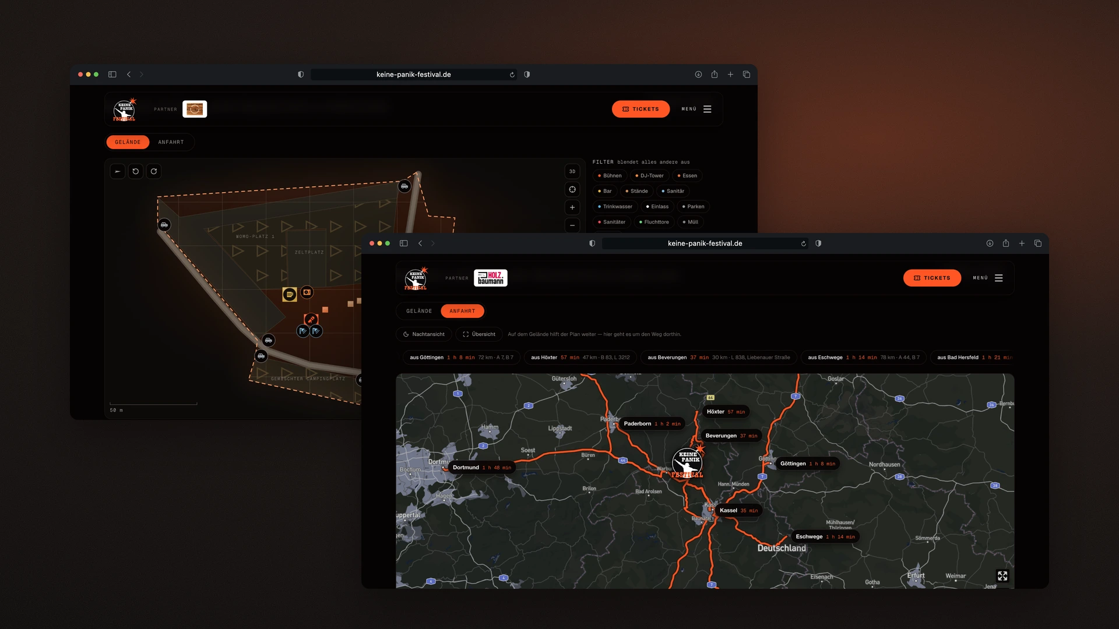The width and height of the screenshot is (1119, 629).
Task: Toggle the Bar filter chip
Action: (x=605, y=191)
